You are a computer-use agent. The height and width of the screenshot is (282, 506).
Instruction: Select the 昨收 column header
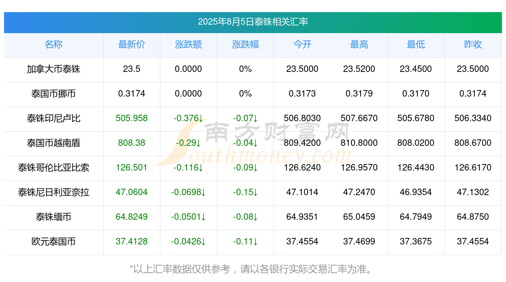pyautogui.click(x=473, y=44)
